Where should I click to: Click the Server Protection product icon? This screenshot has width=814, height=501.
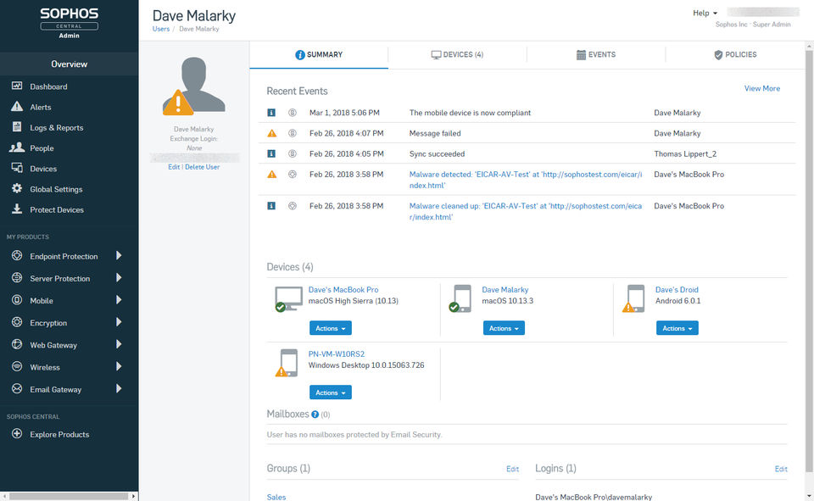click(17, 278)
